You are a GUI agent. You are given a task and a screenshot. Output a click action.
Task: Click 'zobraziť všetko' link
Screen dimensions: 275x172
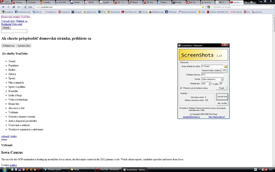pyautogui.click(x=9, y=136)
